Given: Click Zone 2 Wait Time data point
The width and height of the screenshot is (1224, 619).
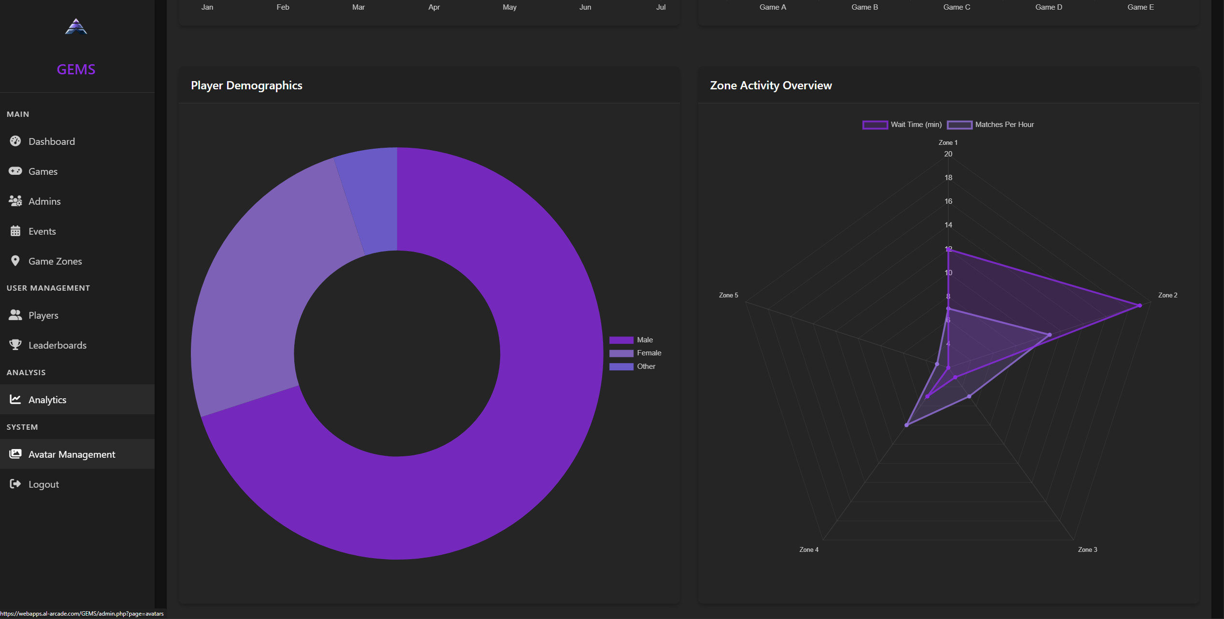Looking at the screenshot, I should (x=1139, y=306).
